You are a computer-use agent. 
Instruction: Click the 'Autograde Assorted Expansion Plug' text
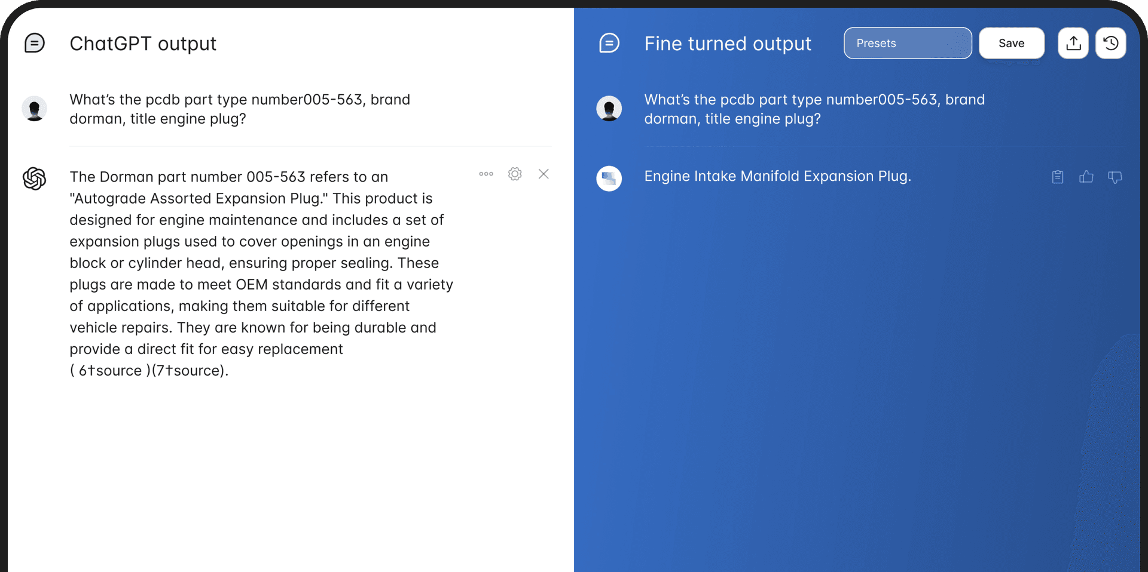pos(199,198)
